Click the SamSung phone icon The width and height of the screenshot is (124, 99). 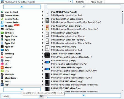(2, 54)
